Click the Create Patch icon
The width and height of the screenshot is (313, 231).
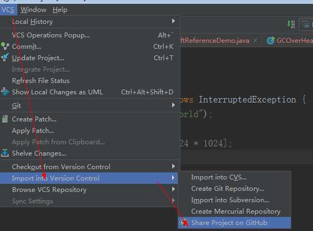[x=5, y=119]
